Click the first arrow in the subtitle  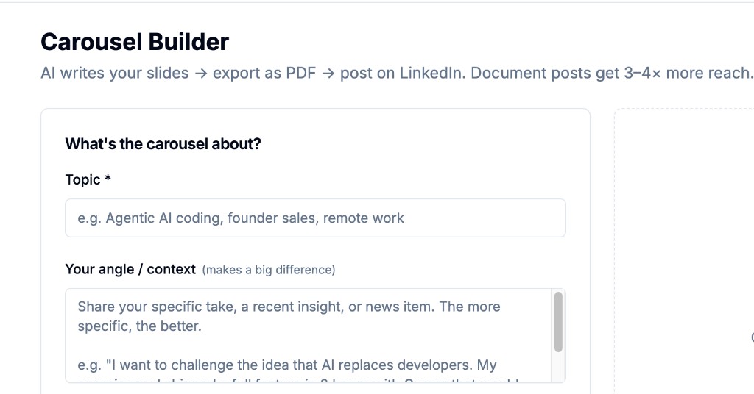[201, 74]
